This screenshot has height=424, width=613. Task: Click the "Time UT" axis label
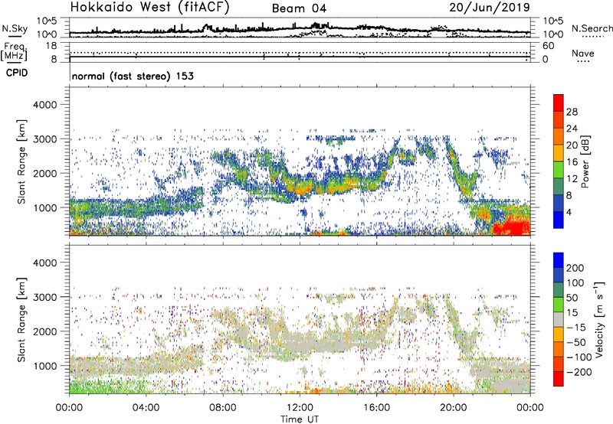click(x=300, y=419)
